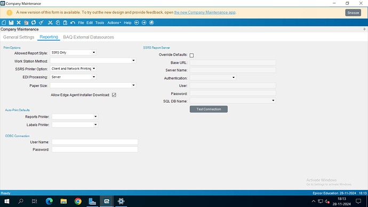The width and height of the screenshot is (368, 207).
Task: Expand EDI Processing dropdown
Action: tap(94, 77)
